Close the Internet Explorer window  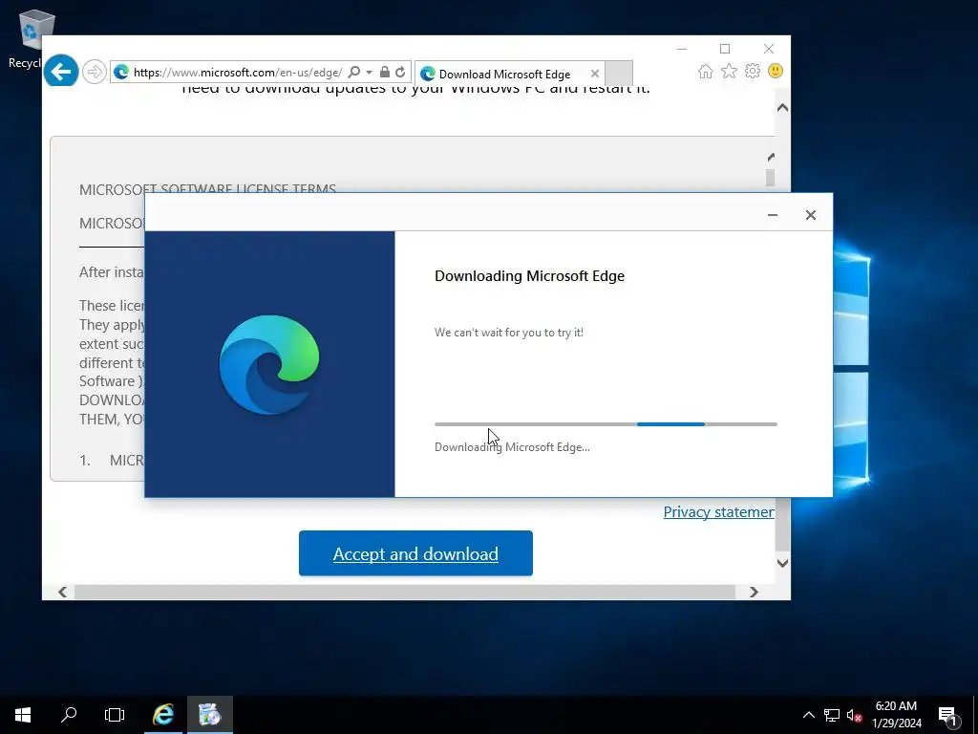tap(769, 49)
